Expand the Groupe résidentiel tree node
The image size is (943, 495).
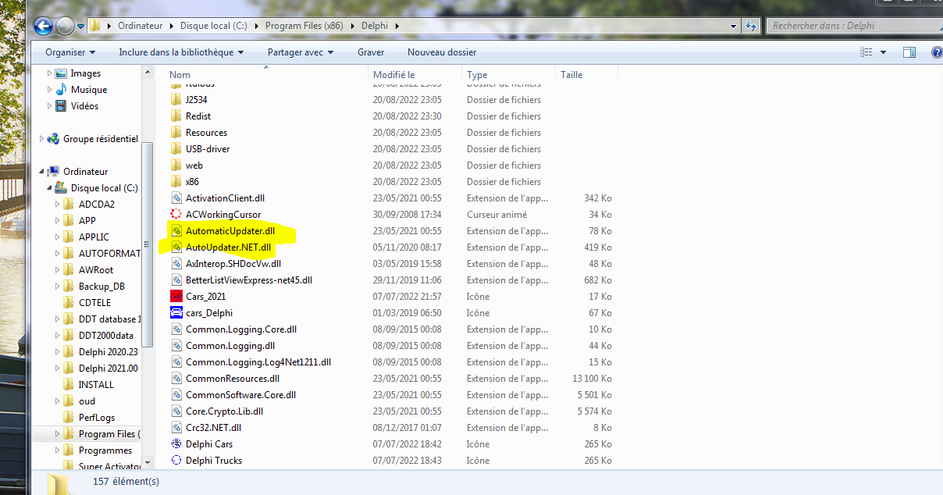coord(41,139)
